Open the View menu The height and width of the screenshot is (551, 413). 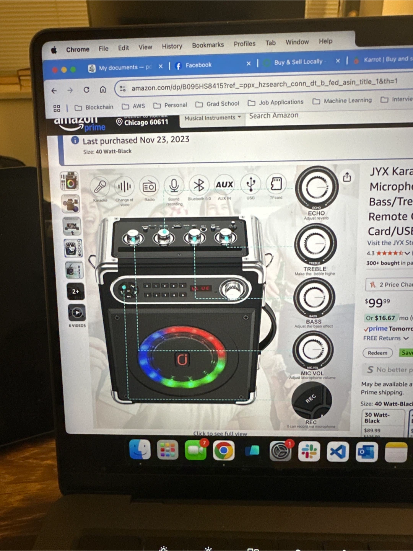tap(145, 47)
